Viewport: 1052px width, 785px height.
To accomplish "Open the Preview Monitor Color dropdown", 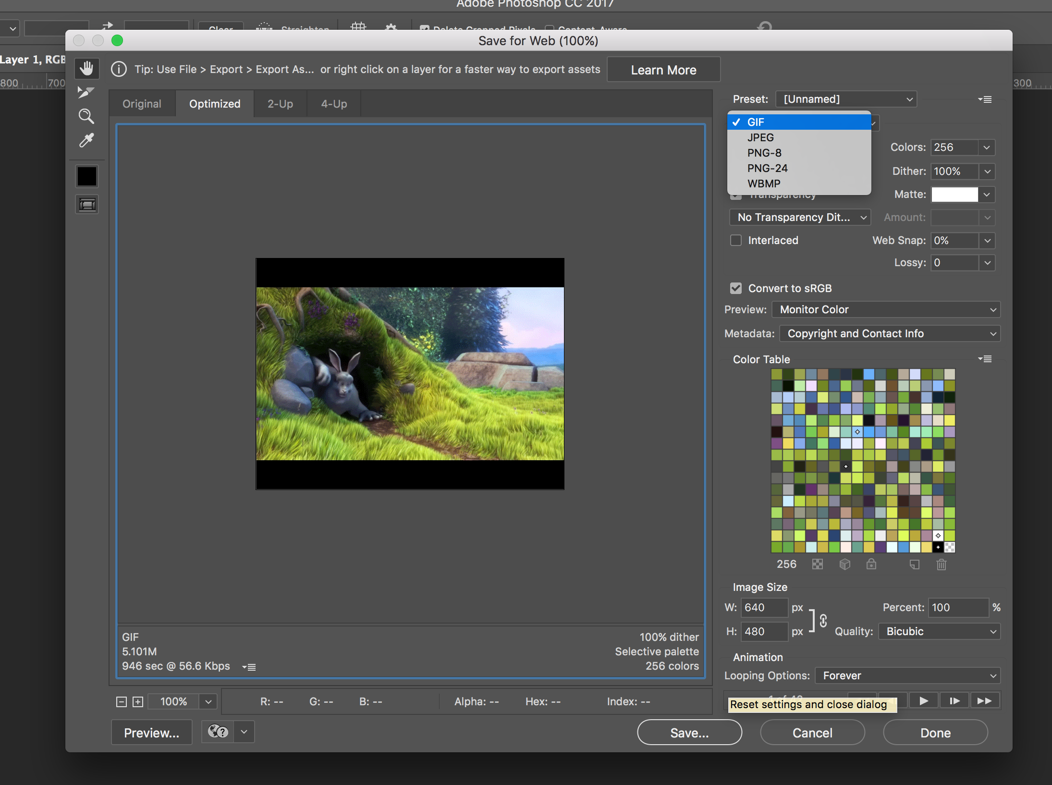I will point(886,310).
